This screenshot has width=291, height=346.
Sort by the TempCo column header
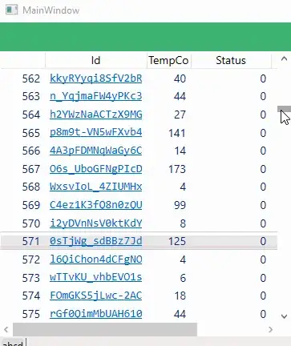pos(168,60)
